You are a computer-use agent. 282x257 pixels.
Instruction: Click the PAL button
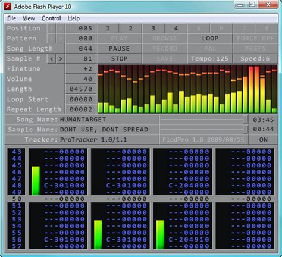[210, 49]
